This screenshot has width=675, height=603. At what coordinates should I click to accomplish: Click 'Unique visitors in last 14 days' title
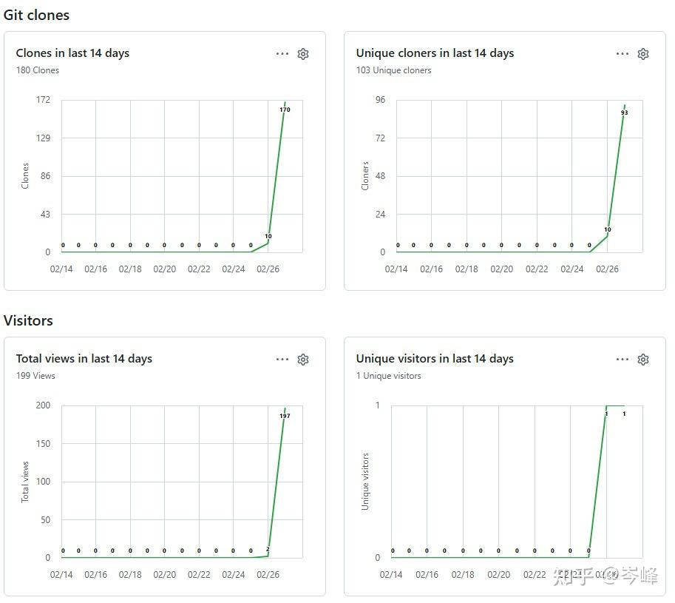(435, 358)
